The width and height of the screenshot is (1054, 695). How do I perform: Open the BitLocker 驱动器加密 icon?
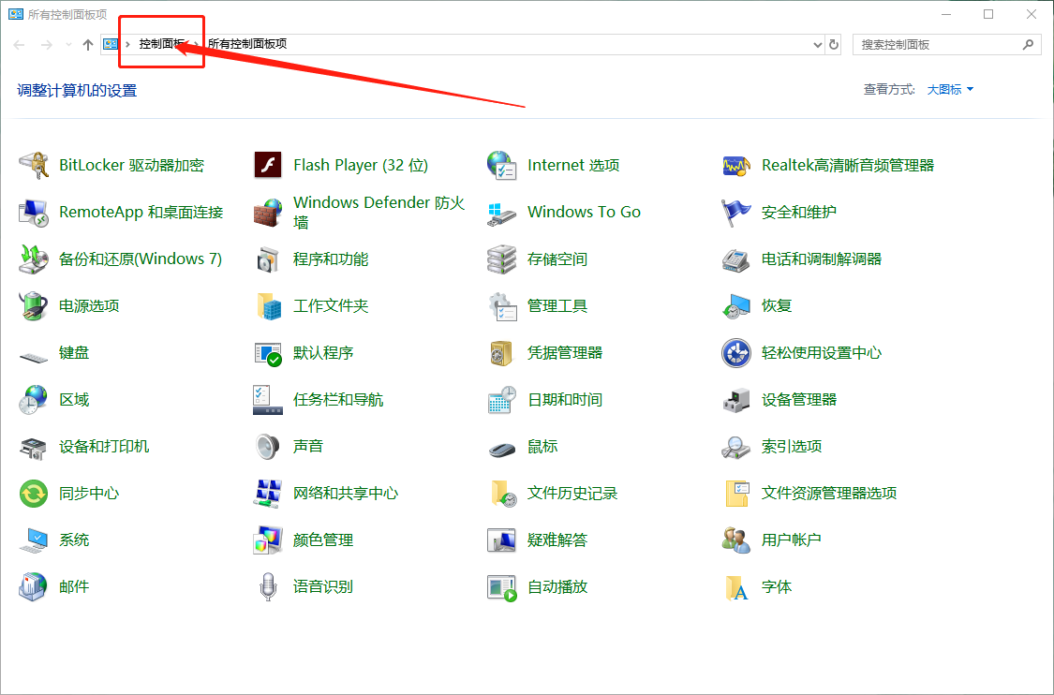(34, 166)
